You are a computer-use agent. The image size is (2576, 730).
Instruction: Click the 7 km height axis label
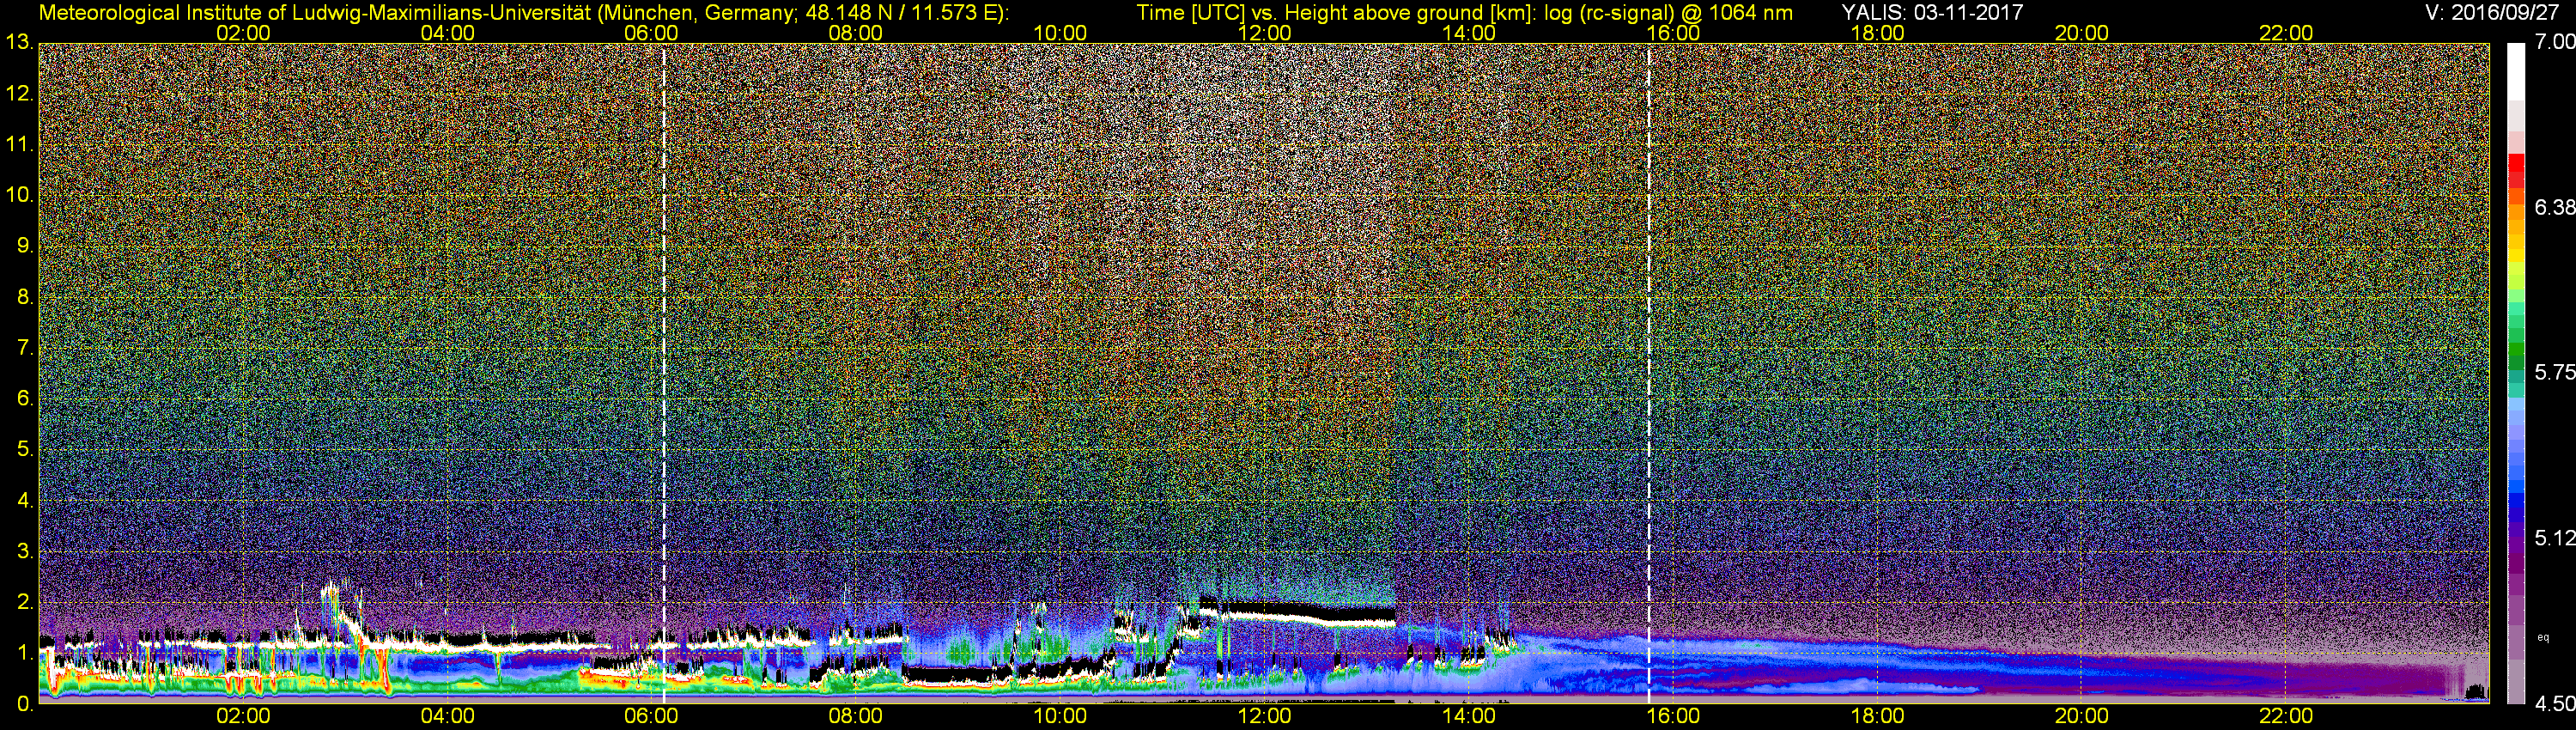tap(25, 348)
